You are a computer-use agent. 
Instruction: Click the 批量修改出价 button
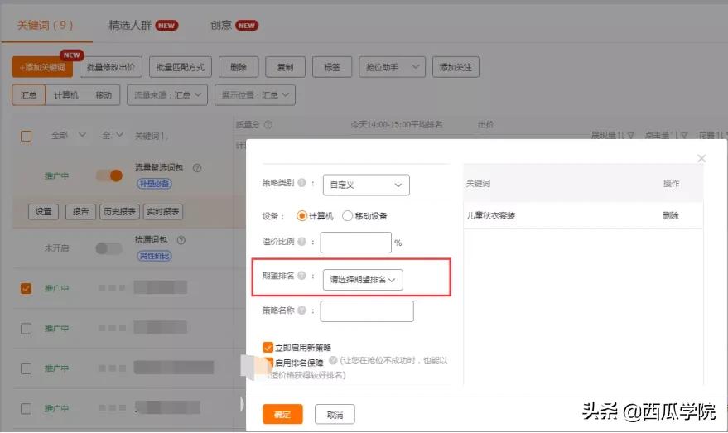111,67
